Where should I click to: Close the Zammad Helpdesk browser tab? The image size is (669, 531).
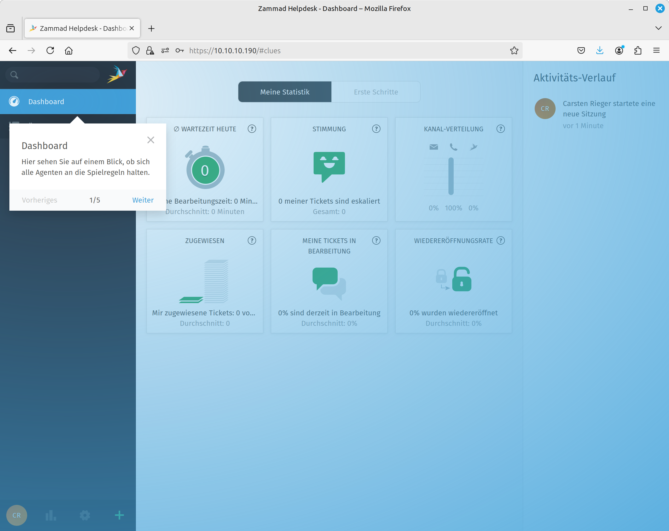131,28
